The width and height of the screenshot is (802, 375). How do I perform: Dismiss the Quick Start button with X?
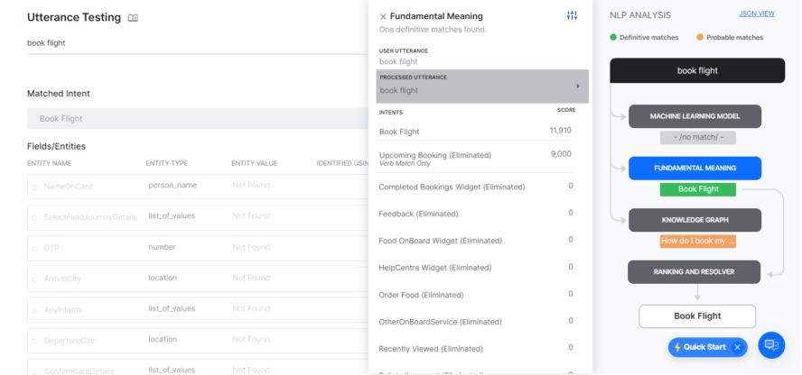click(x=737, y=347)
